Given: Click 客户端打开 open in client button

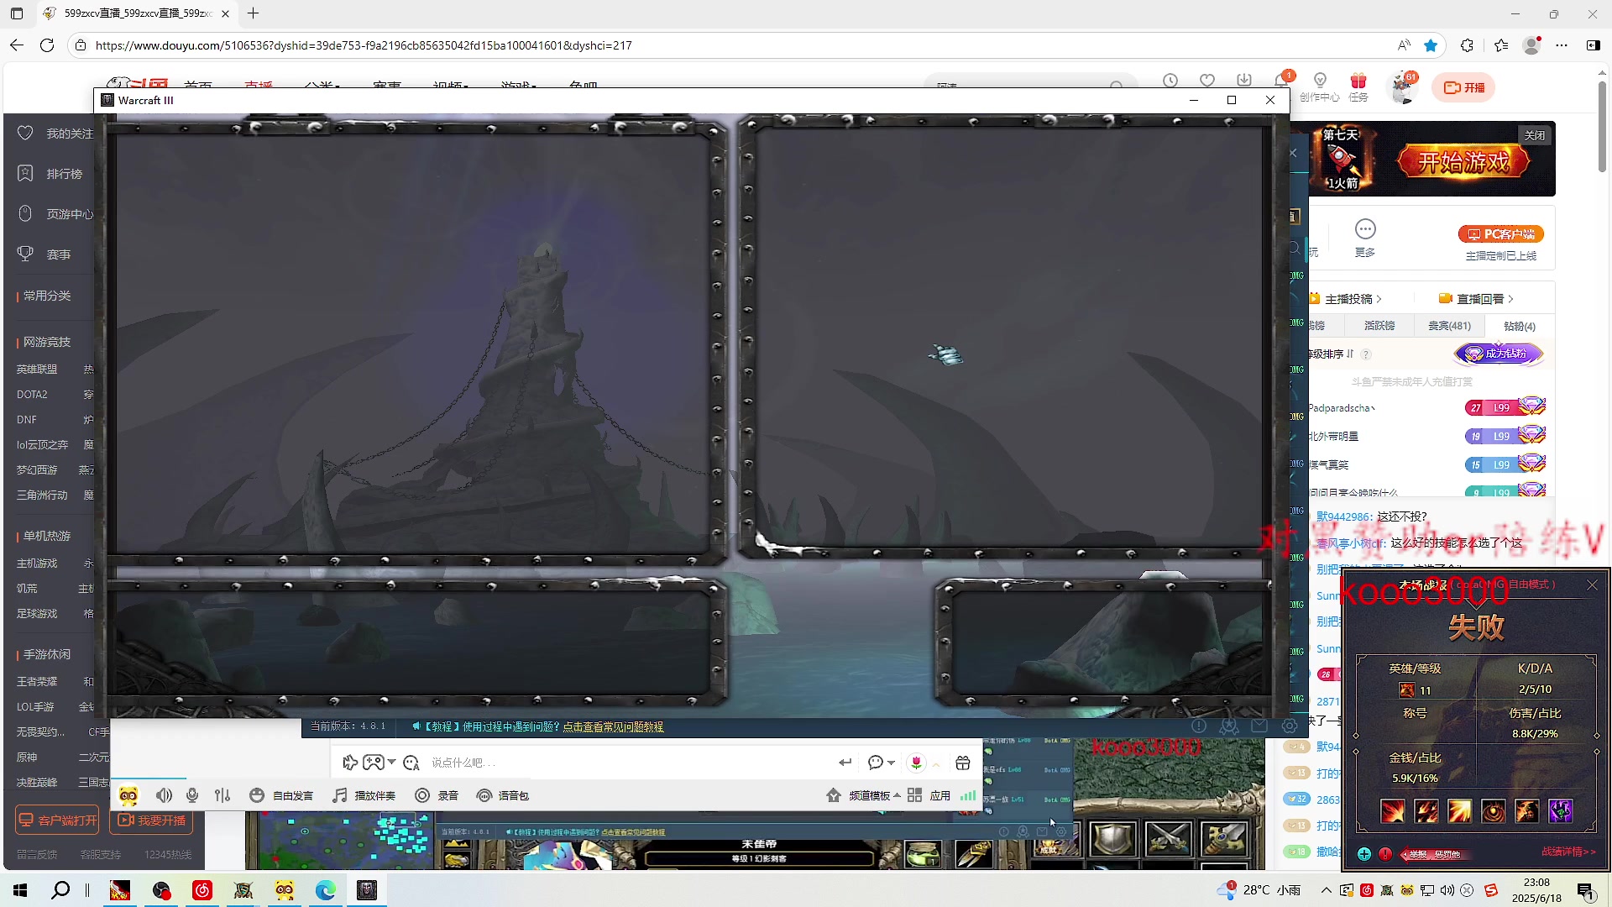Looking at the screenshot, I should [58, 820].
